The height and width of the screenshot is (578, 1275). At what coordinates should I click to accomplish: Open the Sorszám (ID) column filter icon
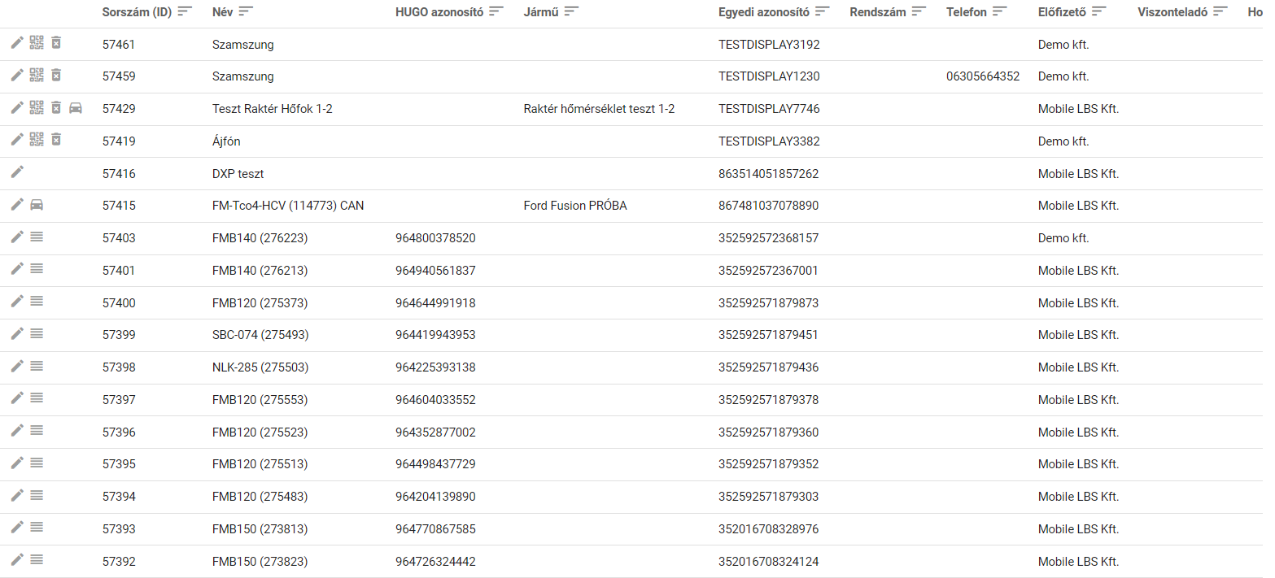coord(186,11)
